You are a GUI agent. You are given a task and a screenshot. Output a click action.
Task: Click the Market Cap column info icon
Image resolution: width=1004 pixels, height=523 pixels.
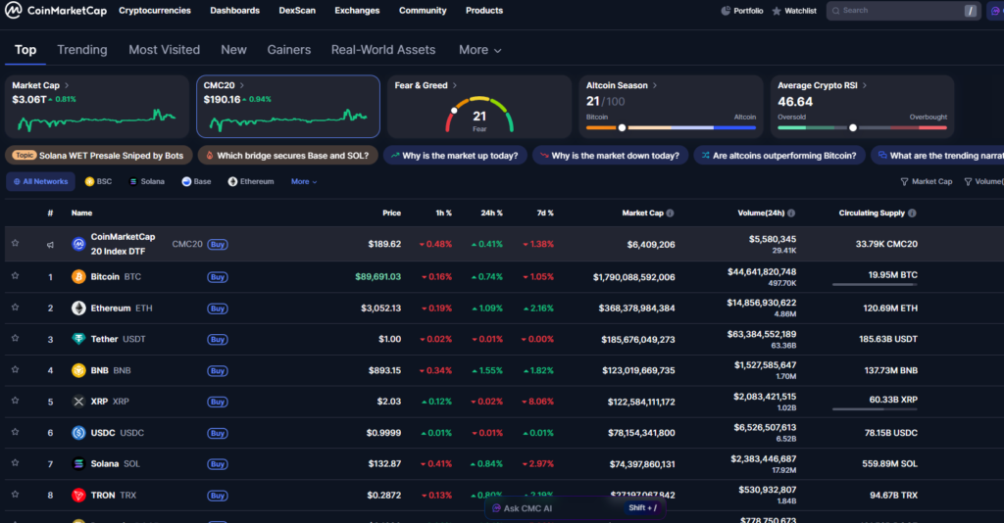pyautogui.click(x=671, y=214)
